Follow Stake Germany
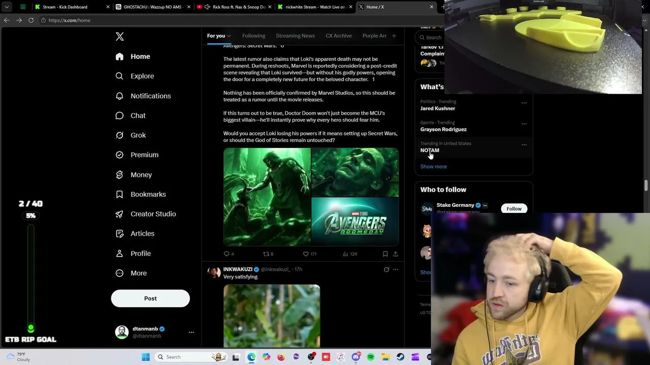 (x=514, y=209)
